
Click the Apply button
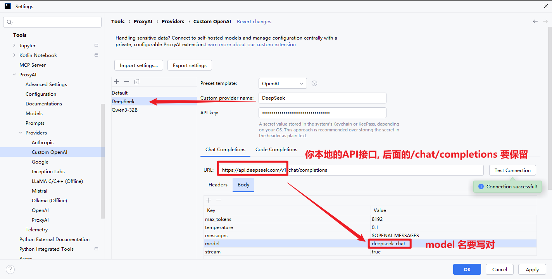tap(532, 269)
